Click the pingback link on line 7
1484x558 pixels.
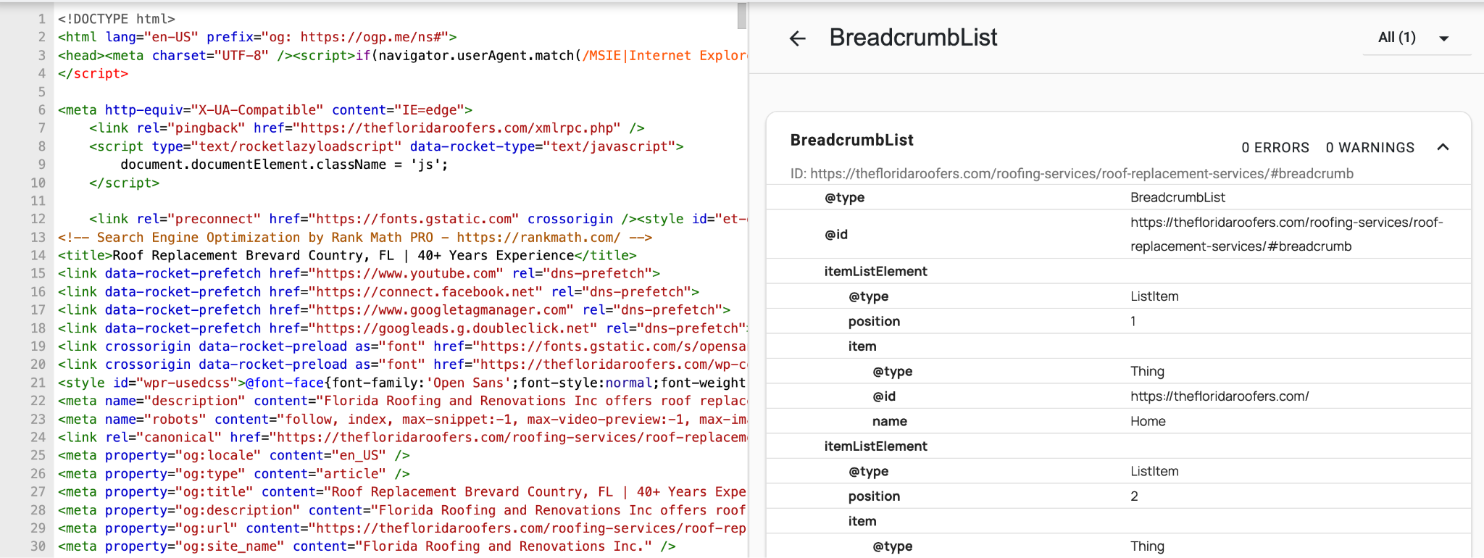click(x=367, y=128)
